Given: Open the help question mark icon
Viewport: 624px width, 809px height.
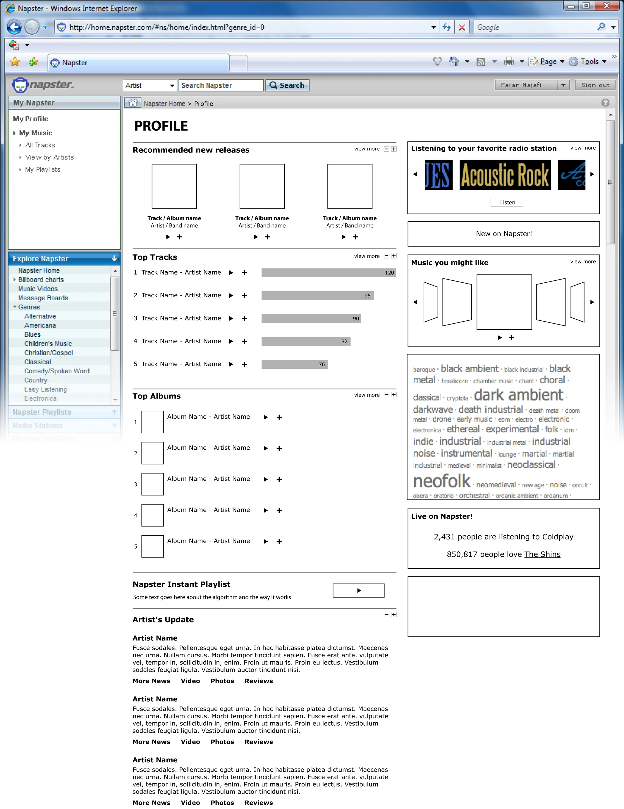Looking at the screenshot, I should coord(606,103).
